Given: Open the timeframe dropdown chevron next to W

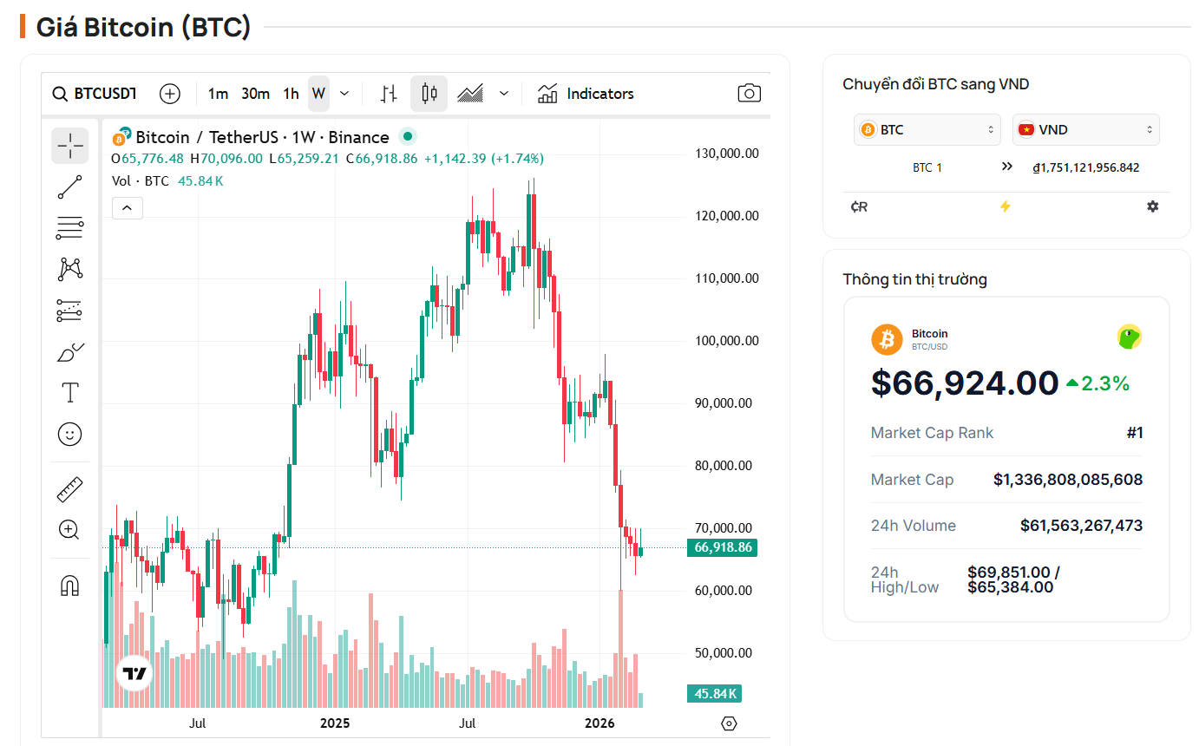Looking at the screenshot, I should tap(344, 93).
